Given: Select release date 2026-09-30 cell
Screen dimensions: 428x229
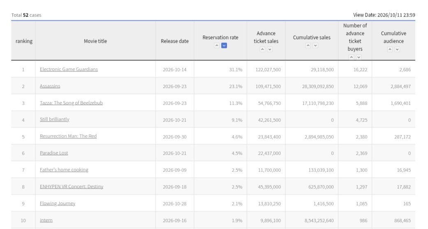Looking at the screenshot, I should [175, 137].
